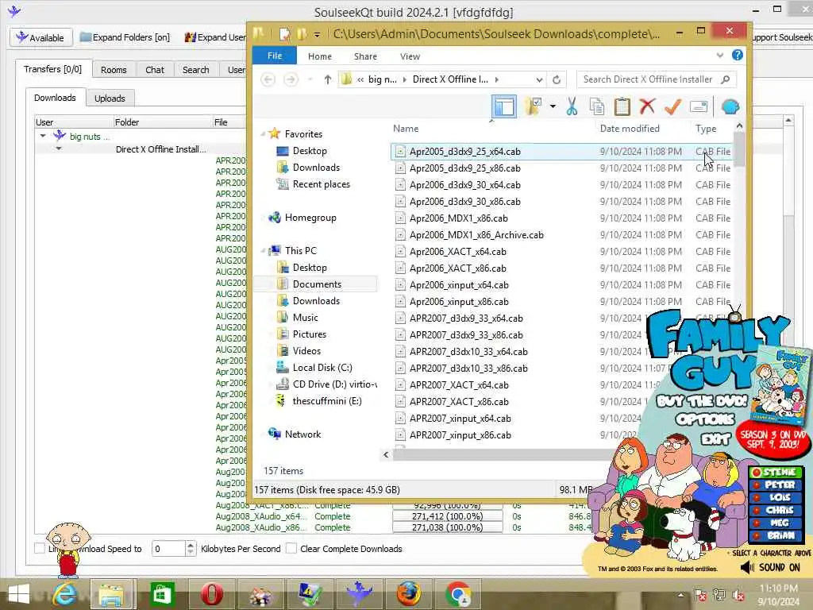Image resolution: width=813 pixels, height=610 pixels.
Task: Click the download speed value field
Action: [168, 549]
